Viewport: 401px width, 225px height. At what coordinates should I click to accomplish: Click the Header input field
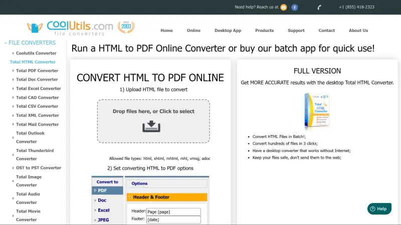pyautogui.click(x=173, y=211)
